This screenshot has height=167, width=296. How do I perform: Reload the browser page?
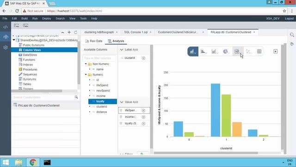(x=17, y=11)
